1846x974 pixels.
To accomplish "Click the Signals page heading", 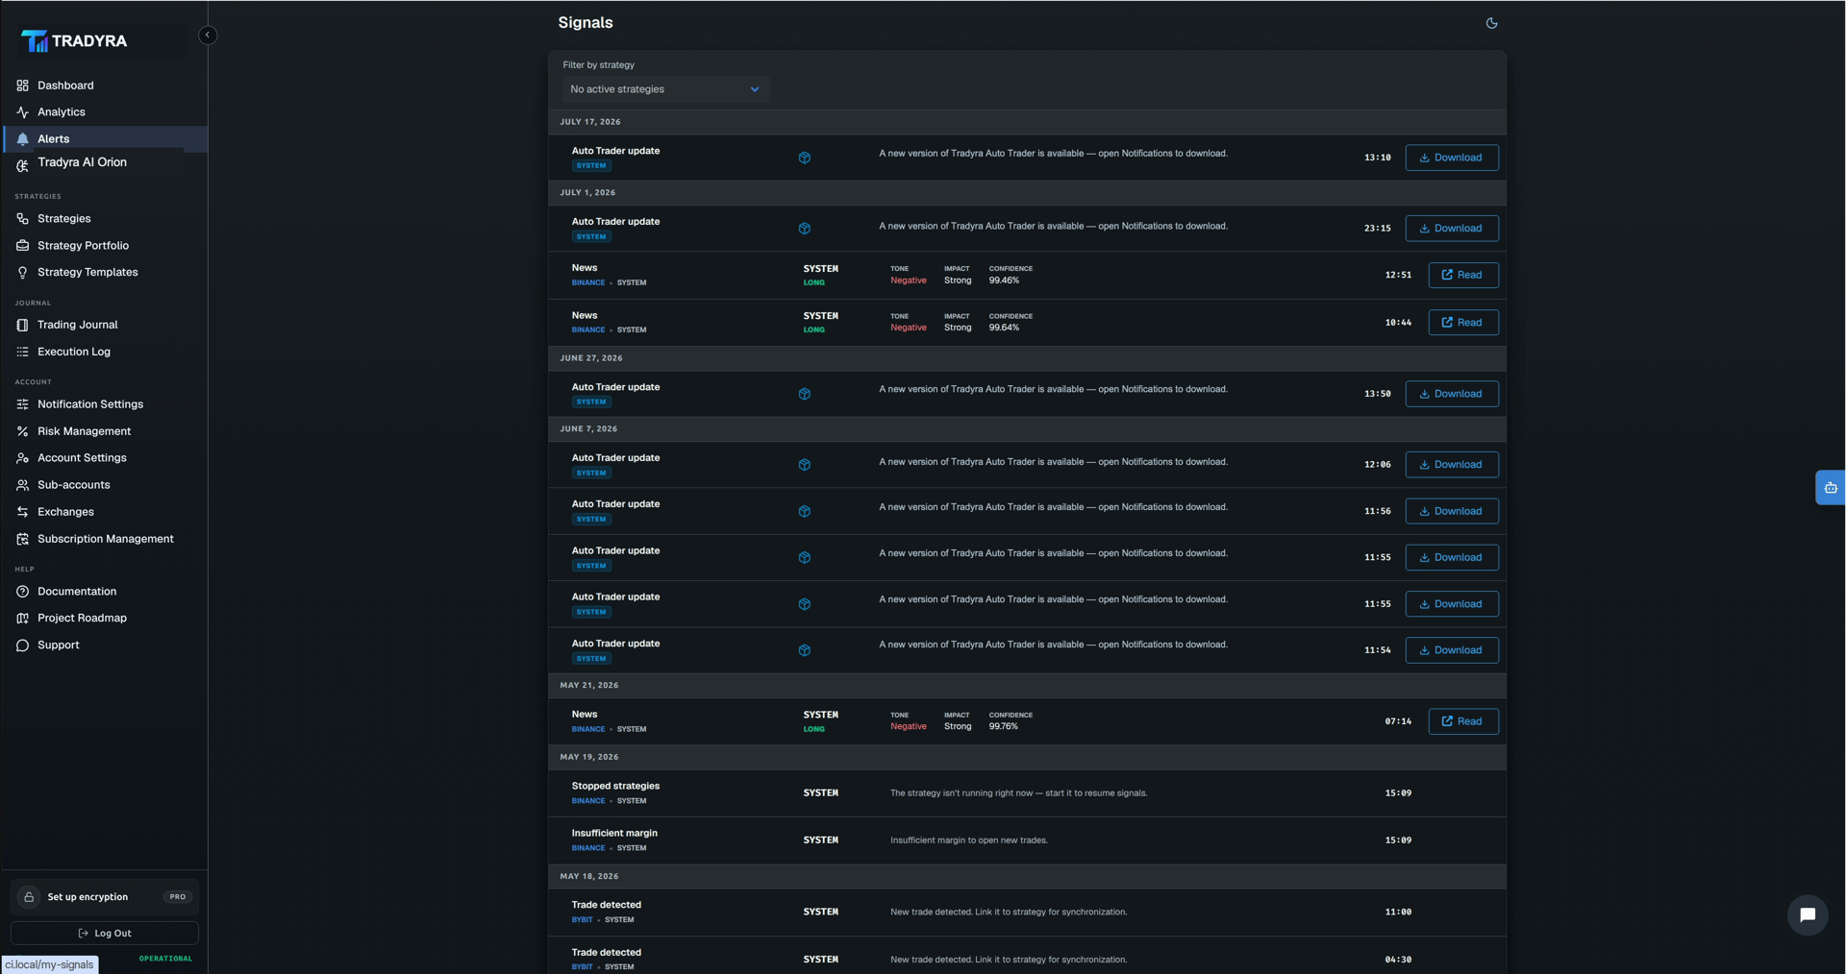I will (586, 23).
